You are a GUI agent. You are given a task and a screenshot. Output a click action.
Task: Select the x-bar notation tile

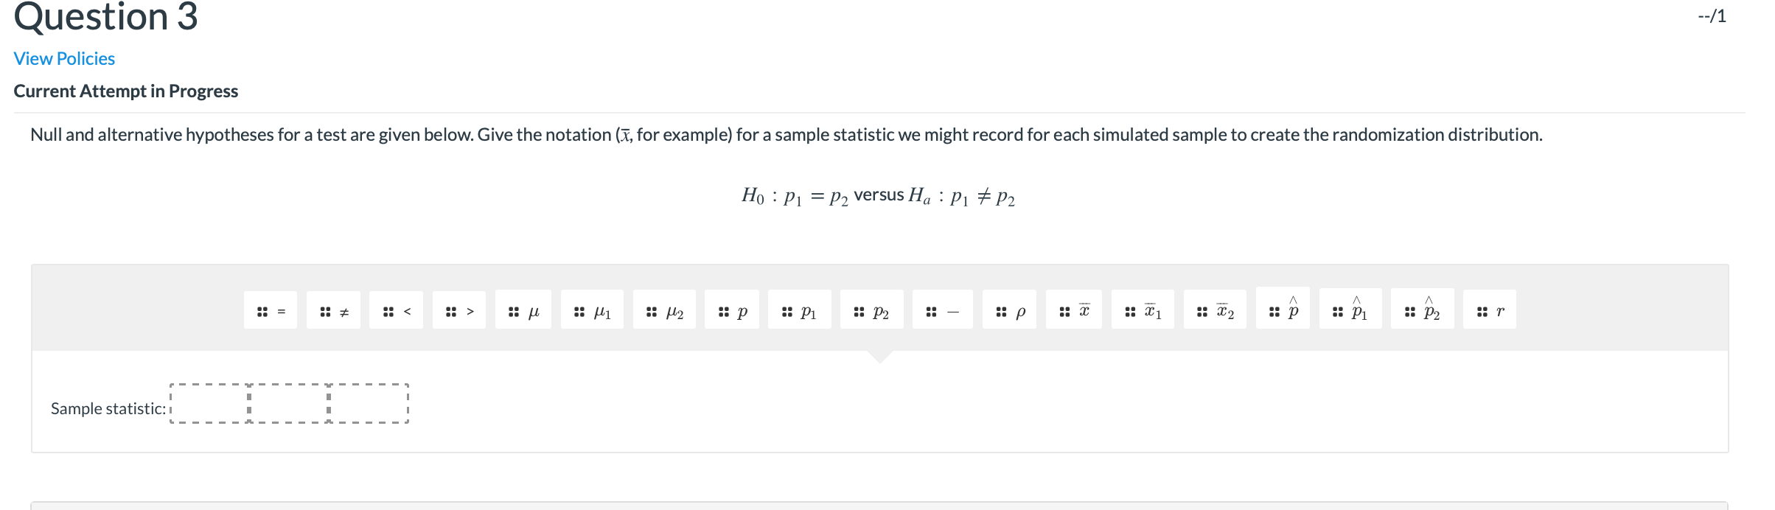coord(1074,309)
